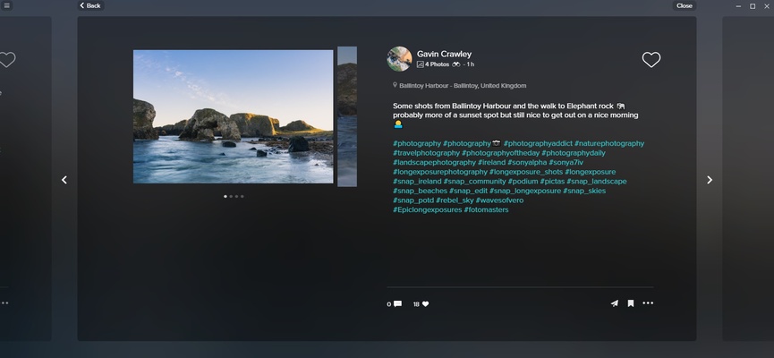The image size is (774, 358).
Task: Open the #snap_community hashtag
Action: pos(475,181)
